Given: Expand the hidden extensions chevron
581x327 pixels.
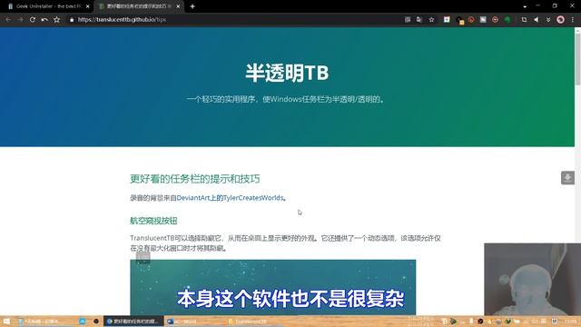Looking at the screenshot, I should pos(548,20).
